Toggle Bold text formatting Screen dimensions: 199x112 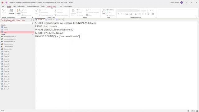tap(119, 14)
